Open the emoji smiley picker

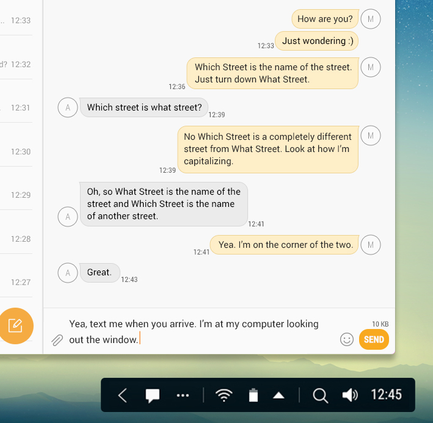pyautogui.click(x=346, y=339)
